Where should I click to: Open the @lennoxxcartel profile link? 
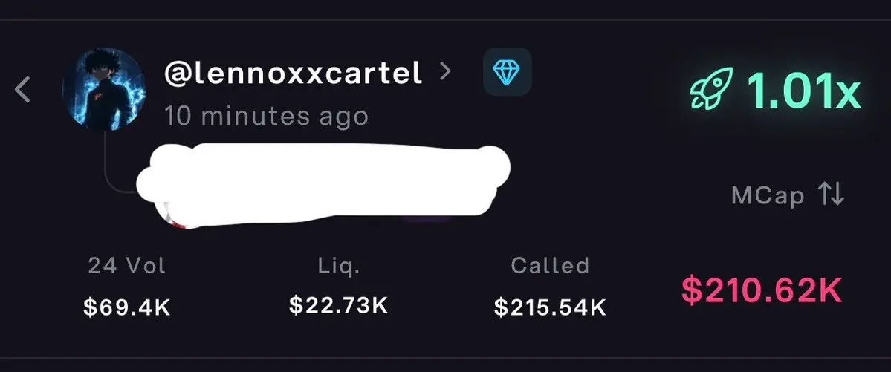tap(294, 73)
